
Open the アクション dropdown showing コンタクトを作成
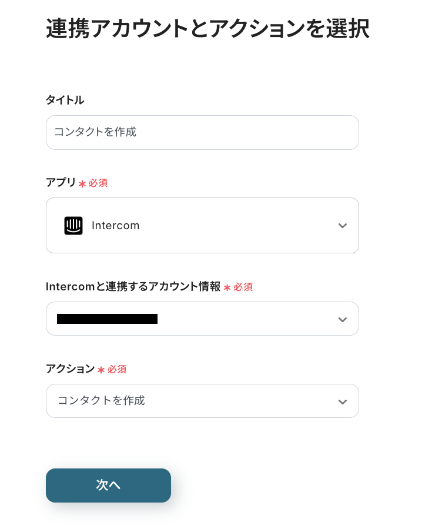click(202, 401)
